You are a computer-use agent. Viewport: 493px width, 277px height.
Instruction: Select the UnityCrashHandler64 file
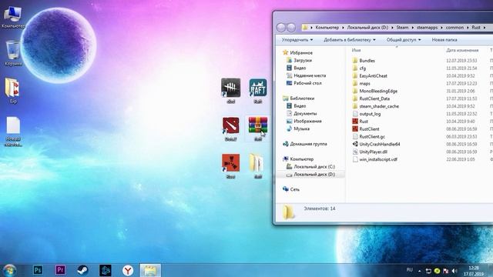tap(376, 144)
